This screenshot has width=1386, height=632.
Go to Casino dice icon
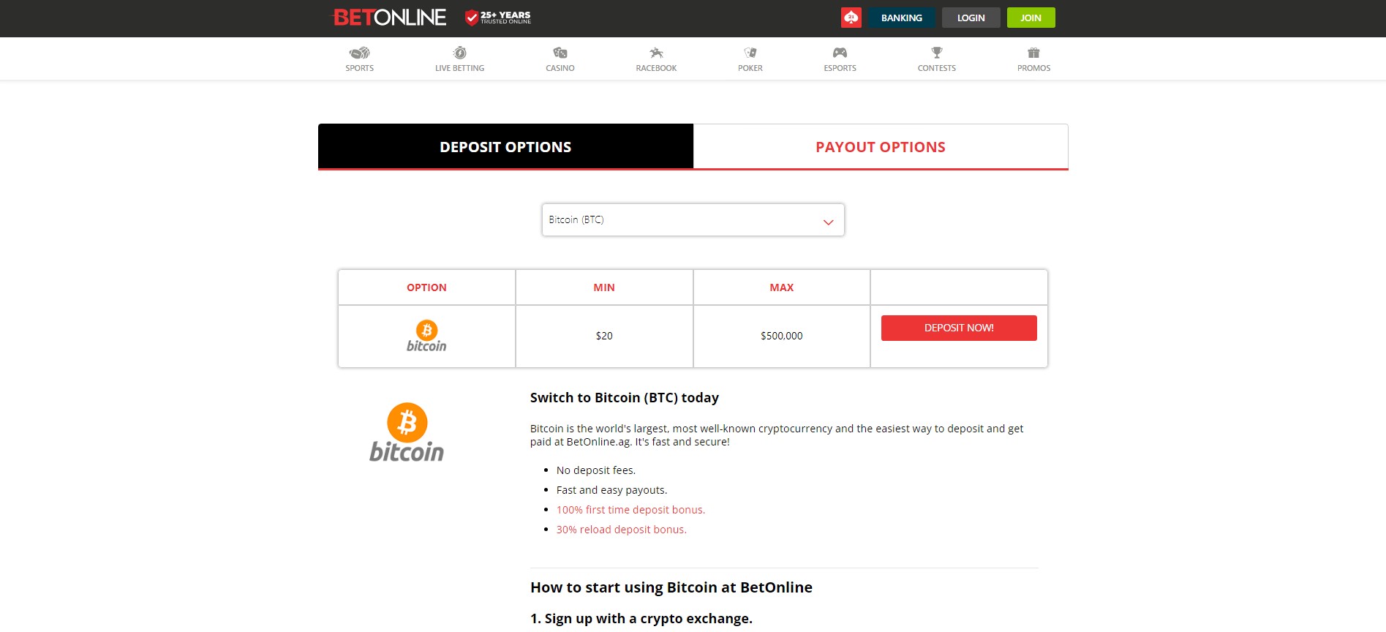pyautogui.click(x=560, y=53)
